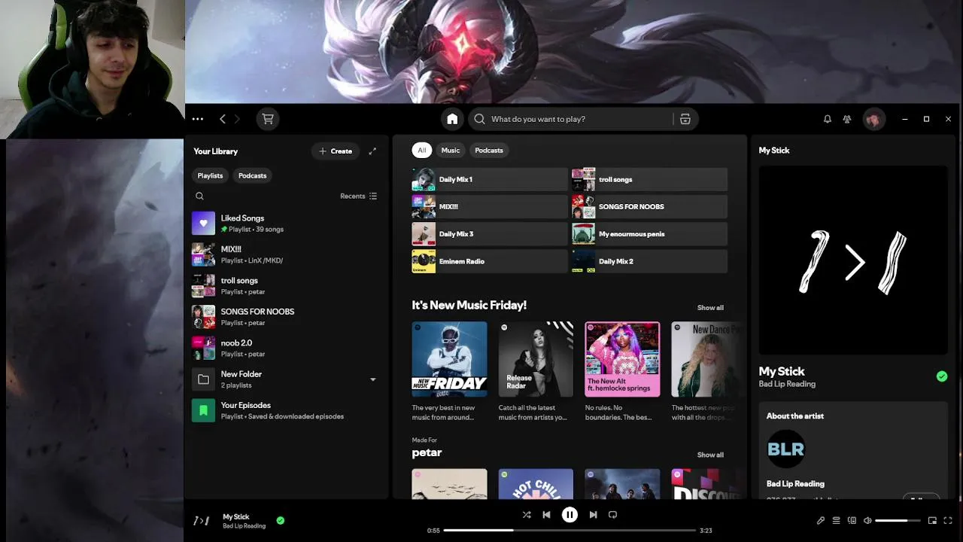Open Your Episodes in the library
This screenshot has height=542, width=963.
pos(286,410)
